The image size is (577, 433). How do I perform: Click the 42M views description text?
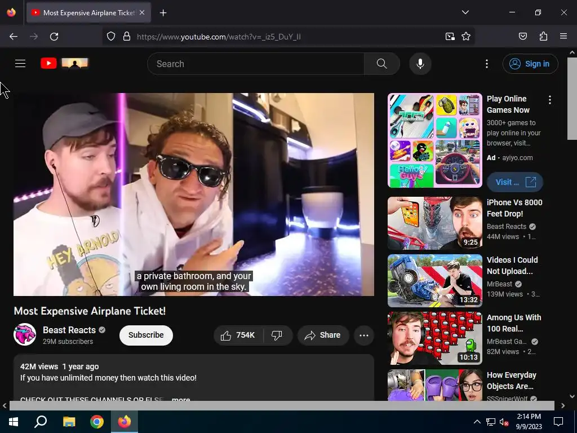point(39,366)
